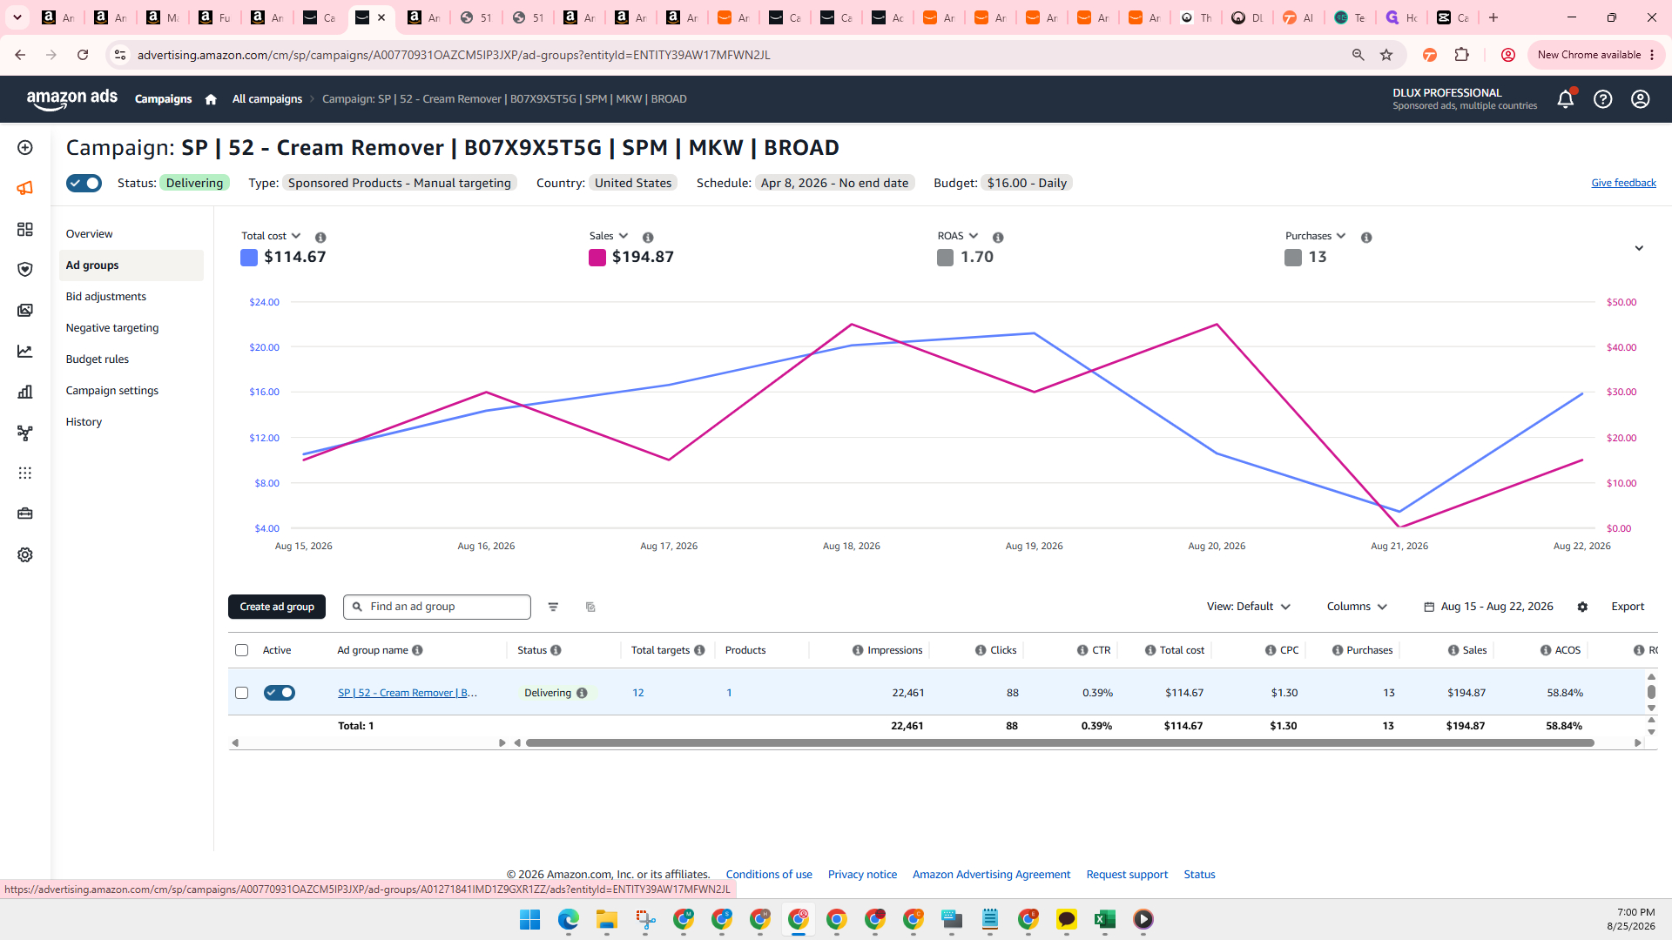
Task: Open Campaign settings section
Action: click(x=112, y=391)
